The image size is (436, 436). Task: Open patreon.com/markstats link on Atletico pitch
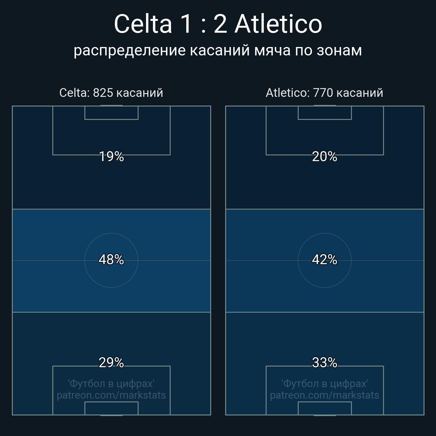click(x=325, y=395)
